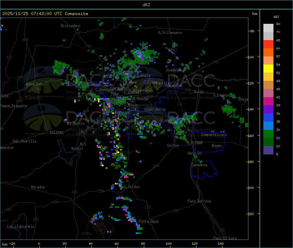Click the km unit label top right
Screen dimensions: 293x248
[x=255, y=14]
